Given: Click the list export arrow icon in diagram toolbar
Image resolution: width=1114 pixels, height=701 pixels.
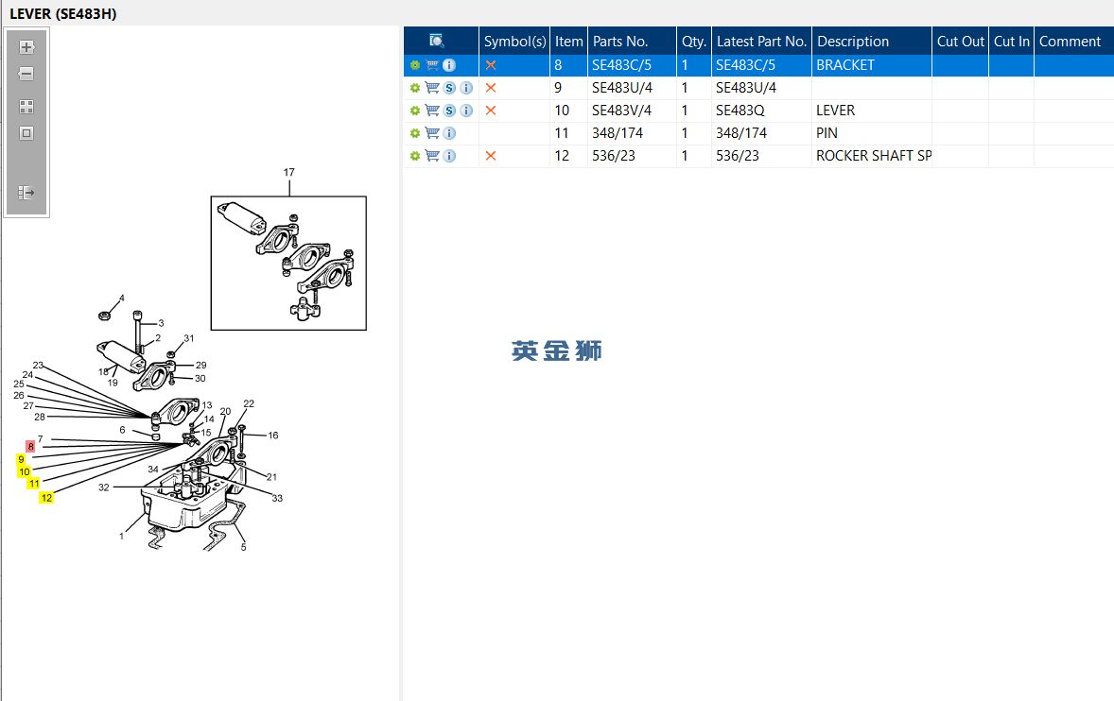Looking at the screenshot, I should point(26,193).
